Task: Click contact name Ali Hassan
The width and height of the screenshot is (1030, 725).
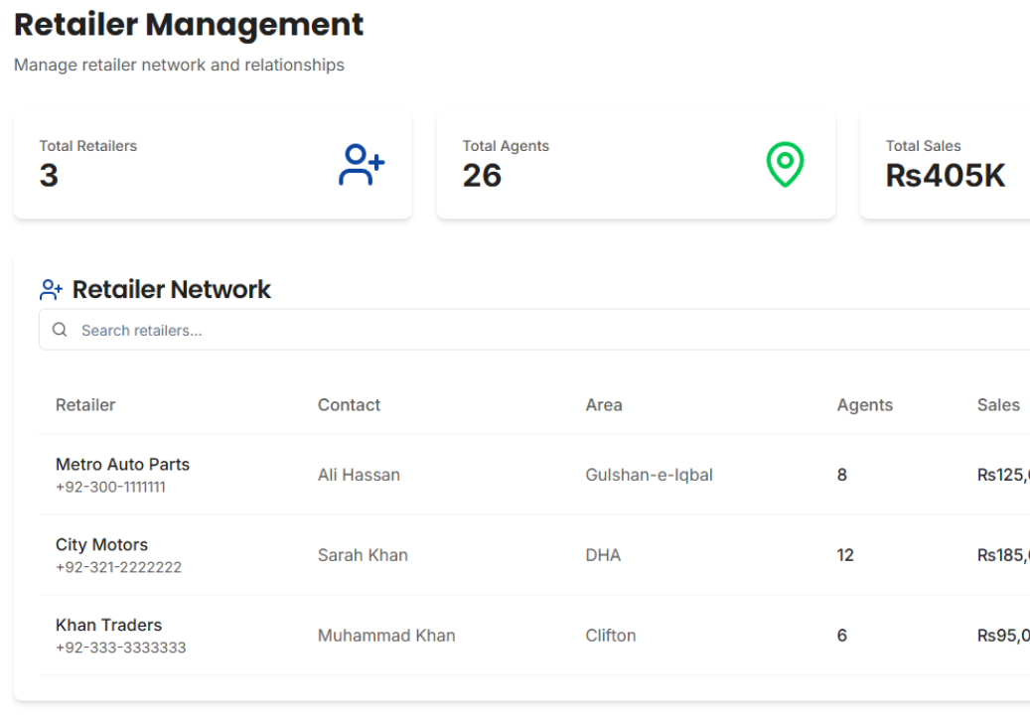Action: click(359, 475)
